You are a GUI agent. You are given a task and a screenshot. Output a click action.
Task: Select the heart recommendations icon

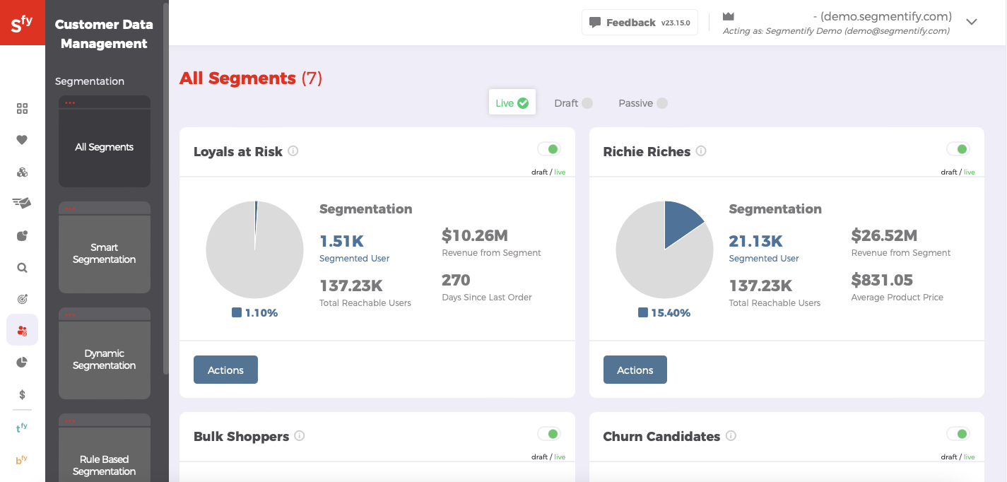tap(22, 140)
